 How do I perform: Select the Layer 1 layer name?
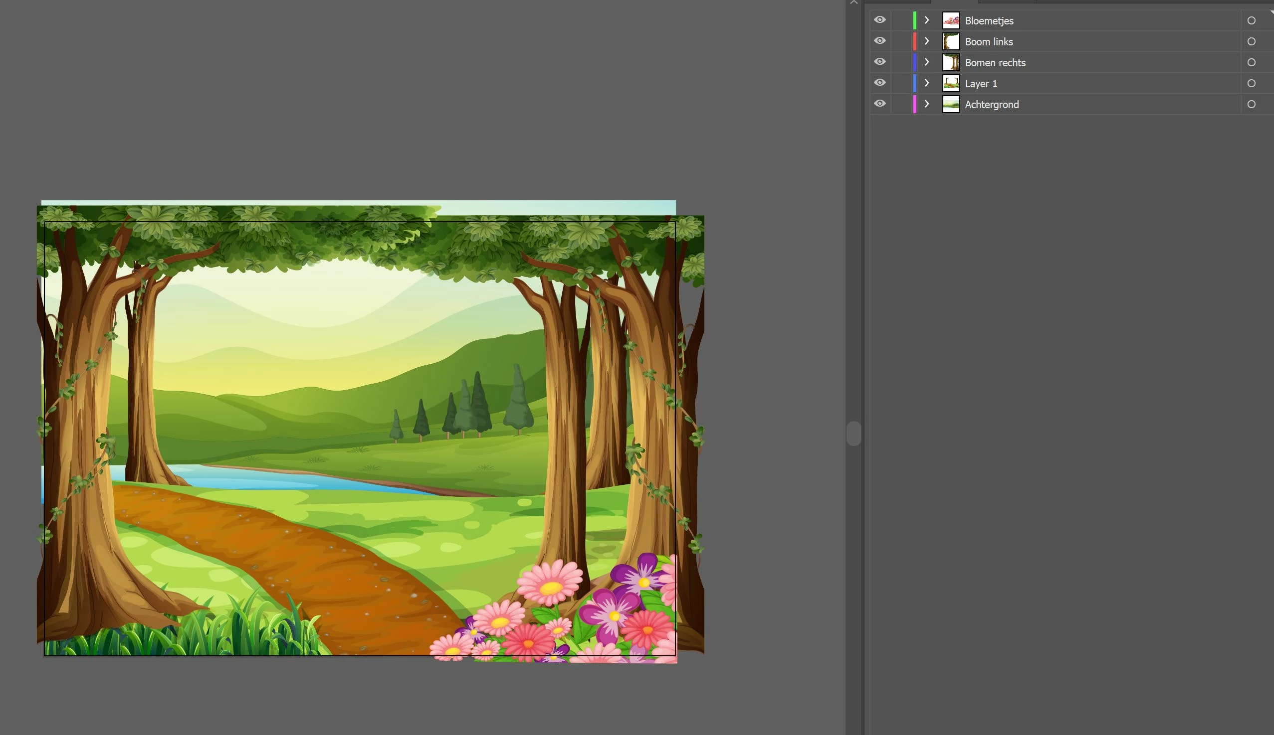[x=981, y=84]
